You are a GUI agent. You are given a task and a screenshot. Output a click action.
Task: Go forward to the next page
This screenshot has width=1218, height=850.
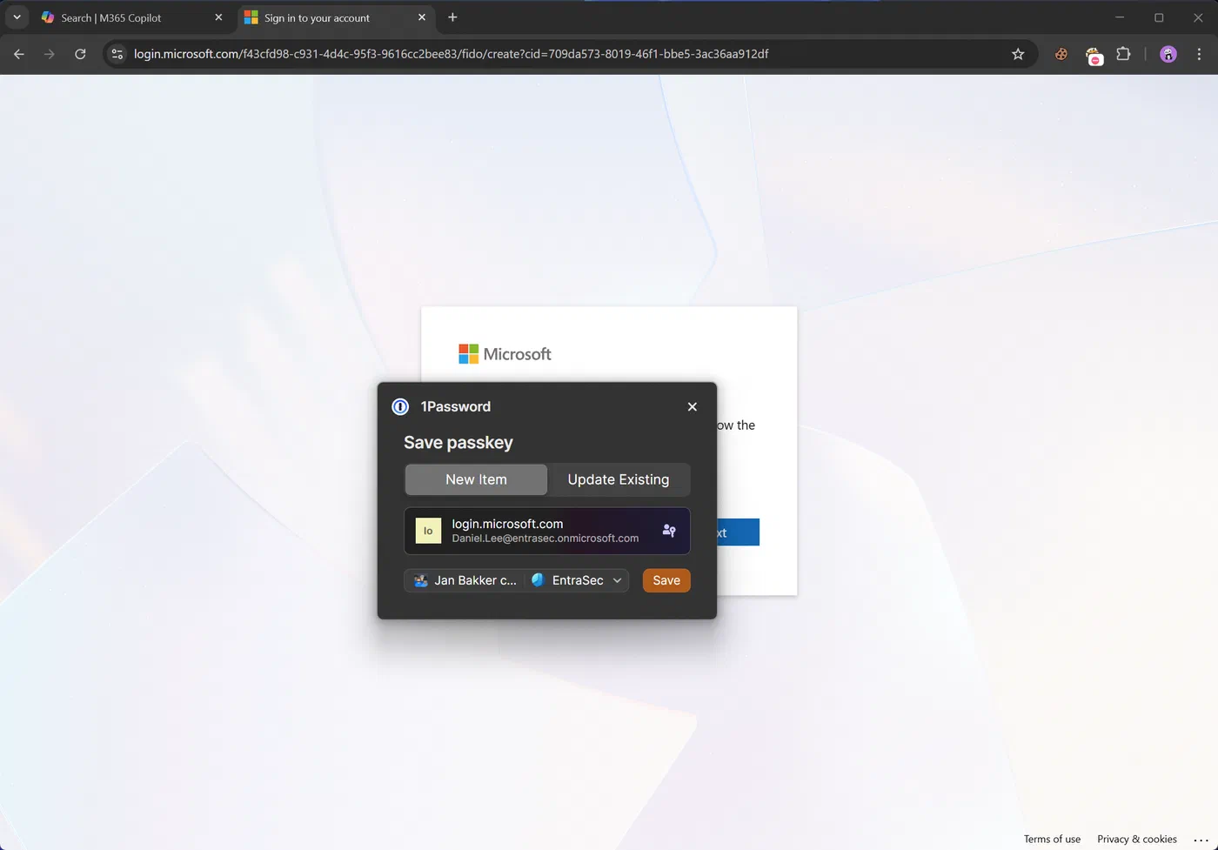[x=50, y=54]
